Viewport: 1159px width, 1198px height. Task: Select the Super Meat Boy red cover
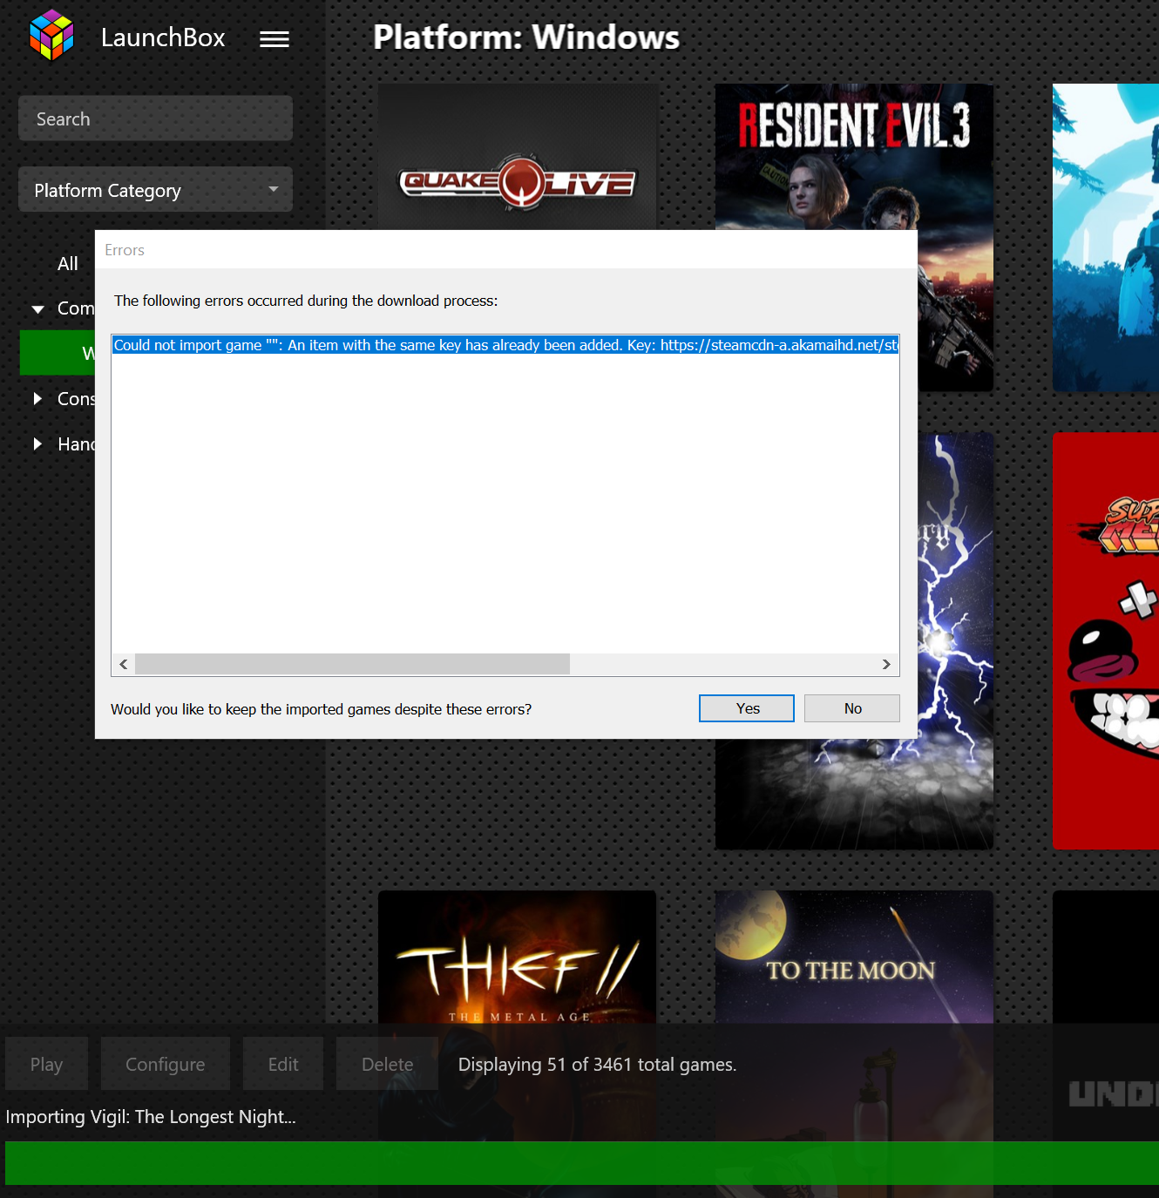point(1106,640)
